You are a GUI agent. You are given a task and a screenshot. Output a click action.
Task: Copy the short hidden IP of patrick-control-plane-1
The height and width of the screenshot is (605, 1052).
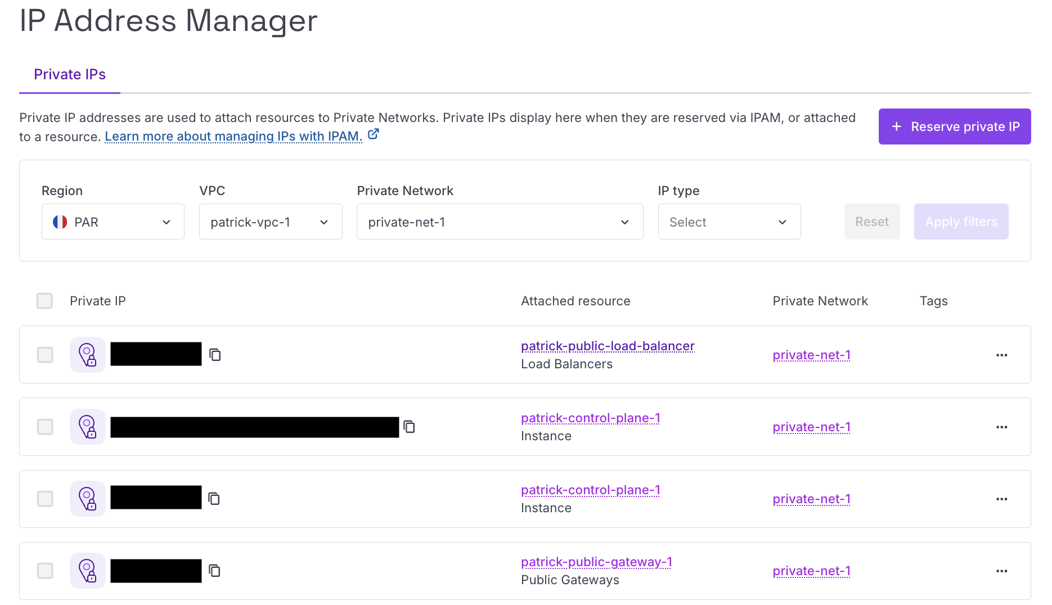click(214, 499)
